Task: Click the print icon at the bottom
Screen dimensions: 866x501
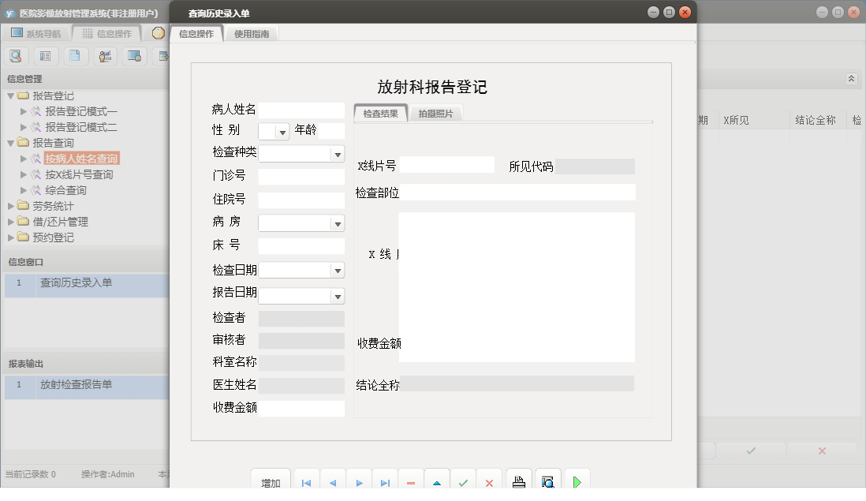Action: coord(518,480)
